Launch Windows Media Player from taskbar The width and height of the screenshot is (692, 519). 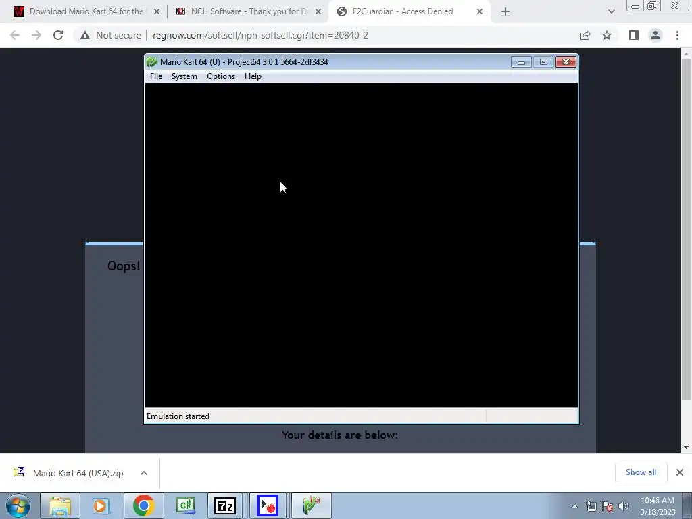point(101,505)
